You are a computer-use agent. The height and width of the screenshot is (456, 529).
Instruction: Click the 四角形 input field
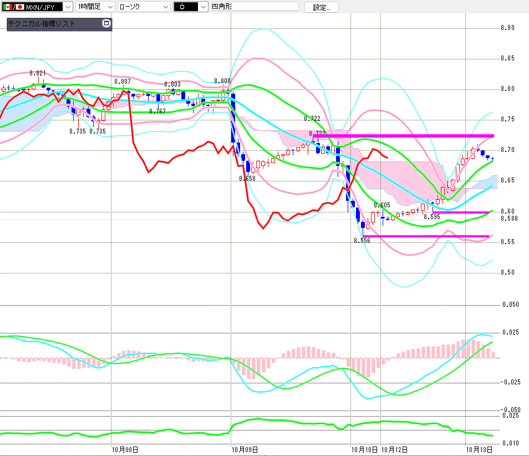click(255, 7)
